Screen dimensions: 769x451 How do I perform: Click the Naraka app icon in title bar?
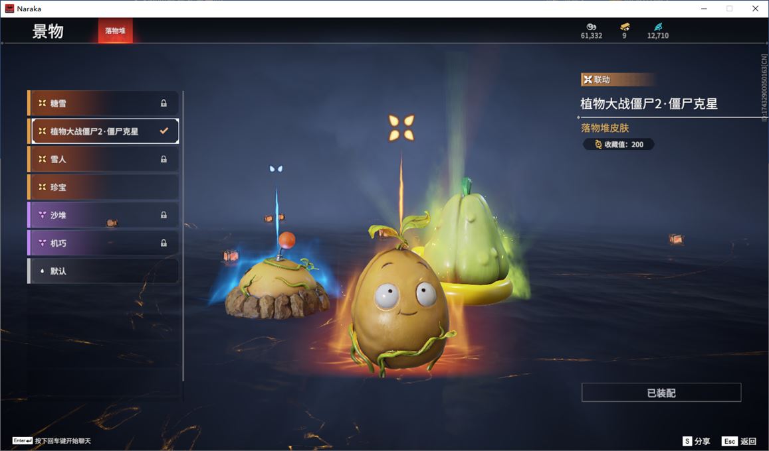click(9, 9)
